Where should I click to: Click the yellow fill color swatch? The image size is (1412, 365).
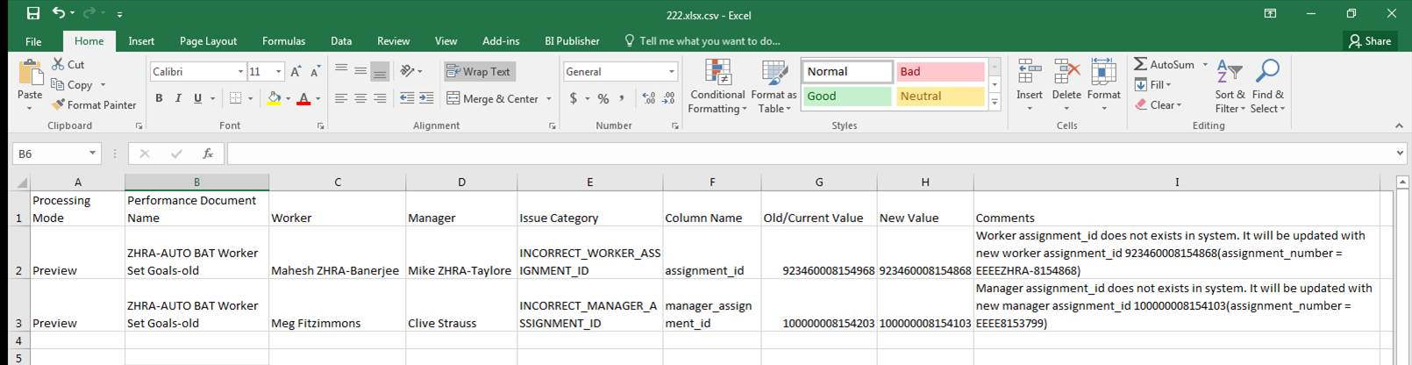[x=274, y=98]
